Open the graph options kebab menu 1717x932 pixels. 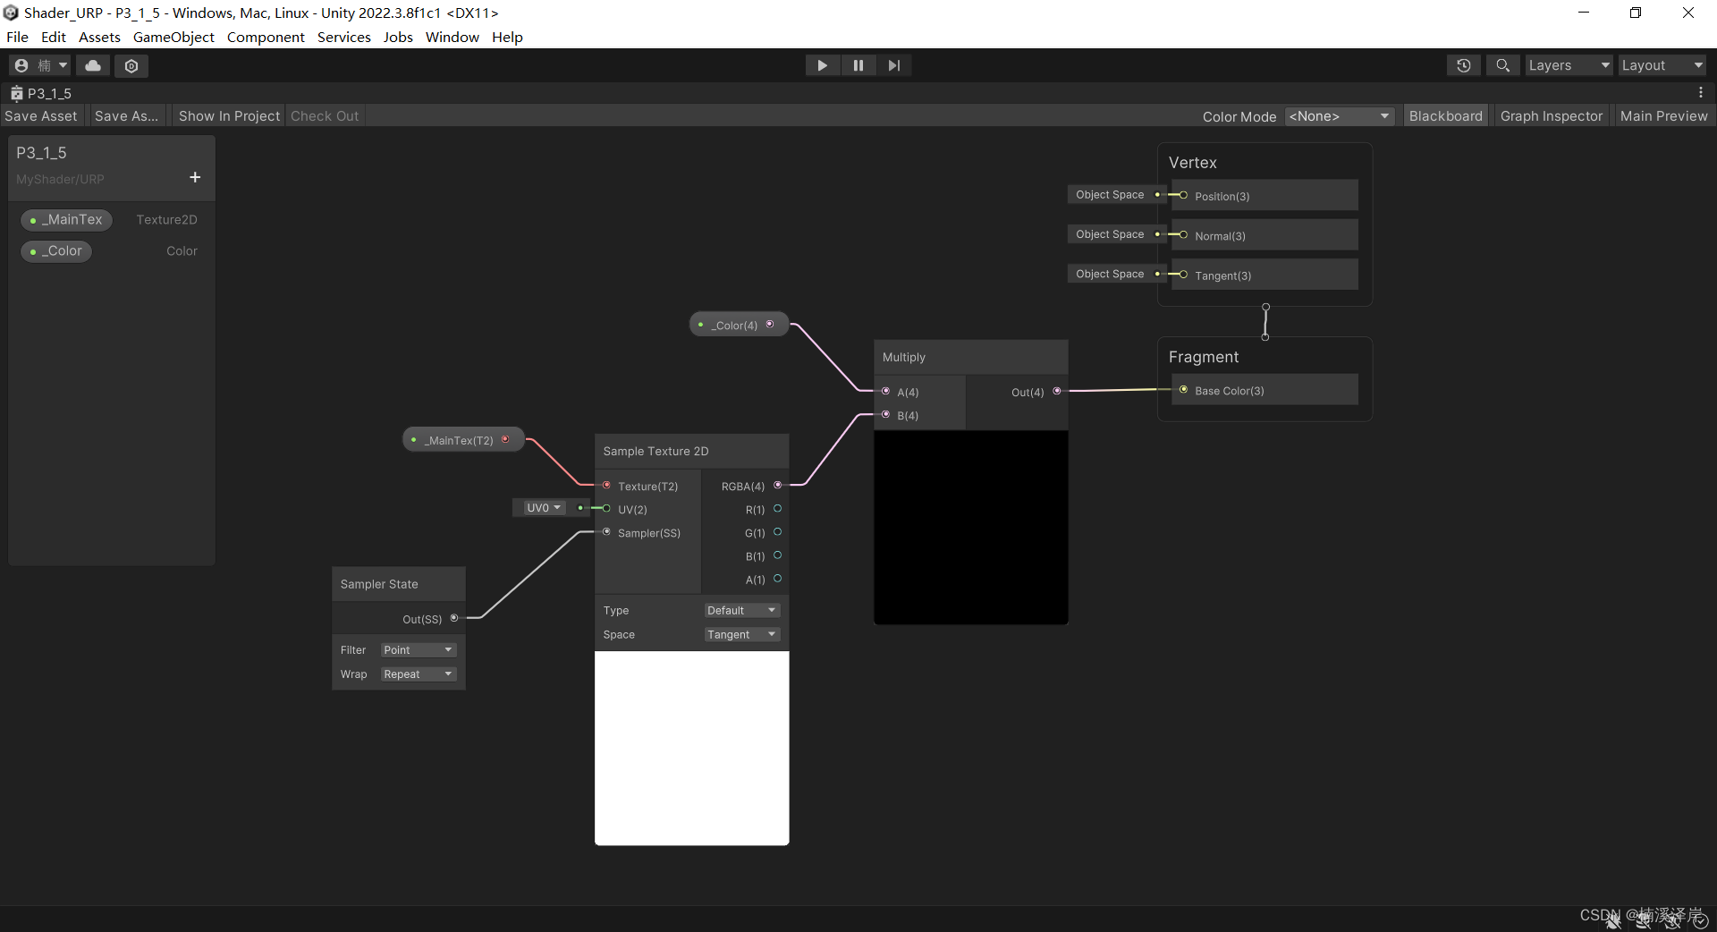(x=1701, y=92)
